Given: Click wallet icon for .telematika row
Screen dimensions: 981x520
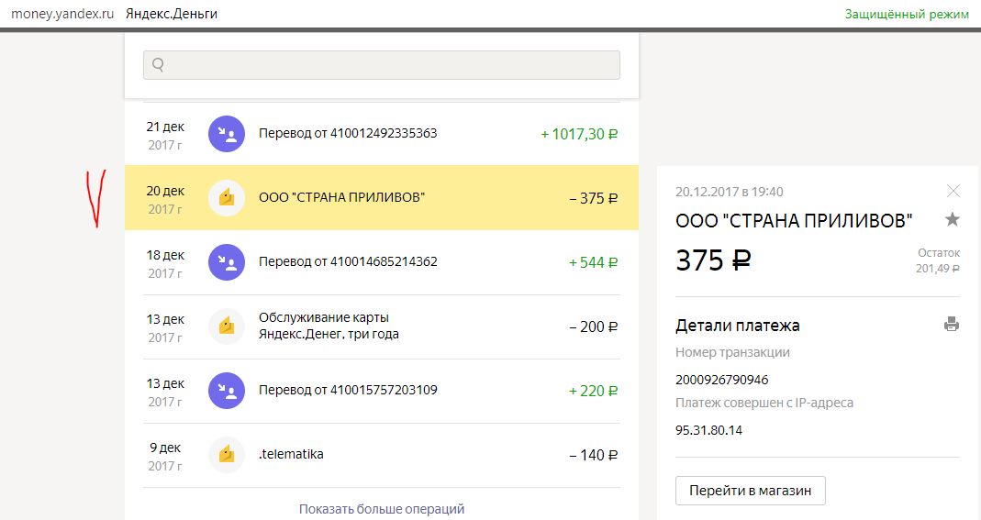Looking at the screenshot, I should pos(227,455).
